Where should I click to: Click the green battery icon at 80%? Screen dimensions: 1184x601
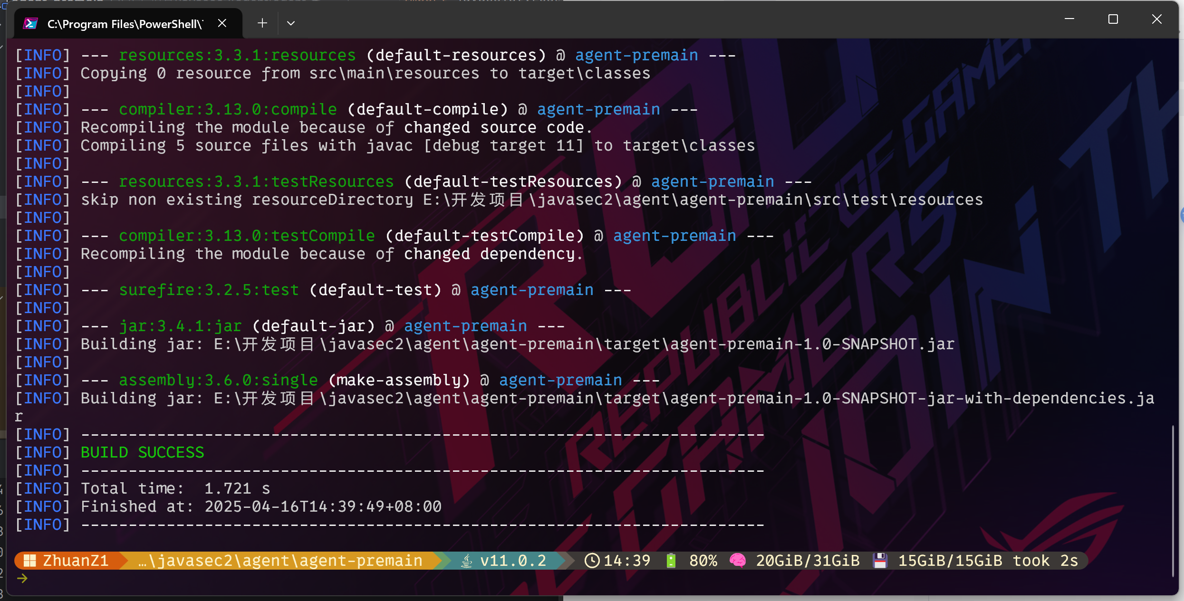click(671, 561)
